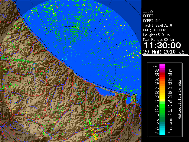Click the 'Height:5.0 km' line
The image size is (189, 142).
(x=156, y=35)
